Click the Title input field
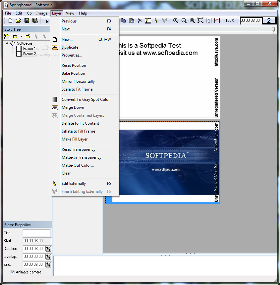 click(36, 233)
